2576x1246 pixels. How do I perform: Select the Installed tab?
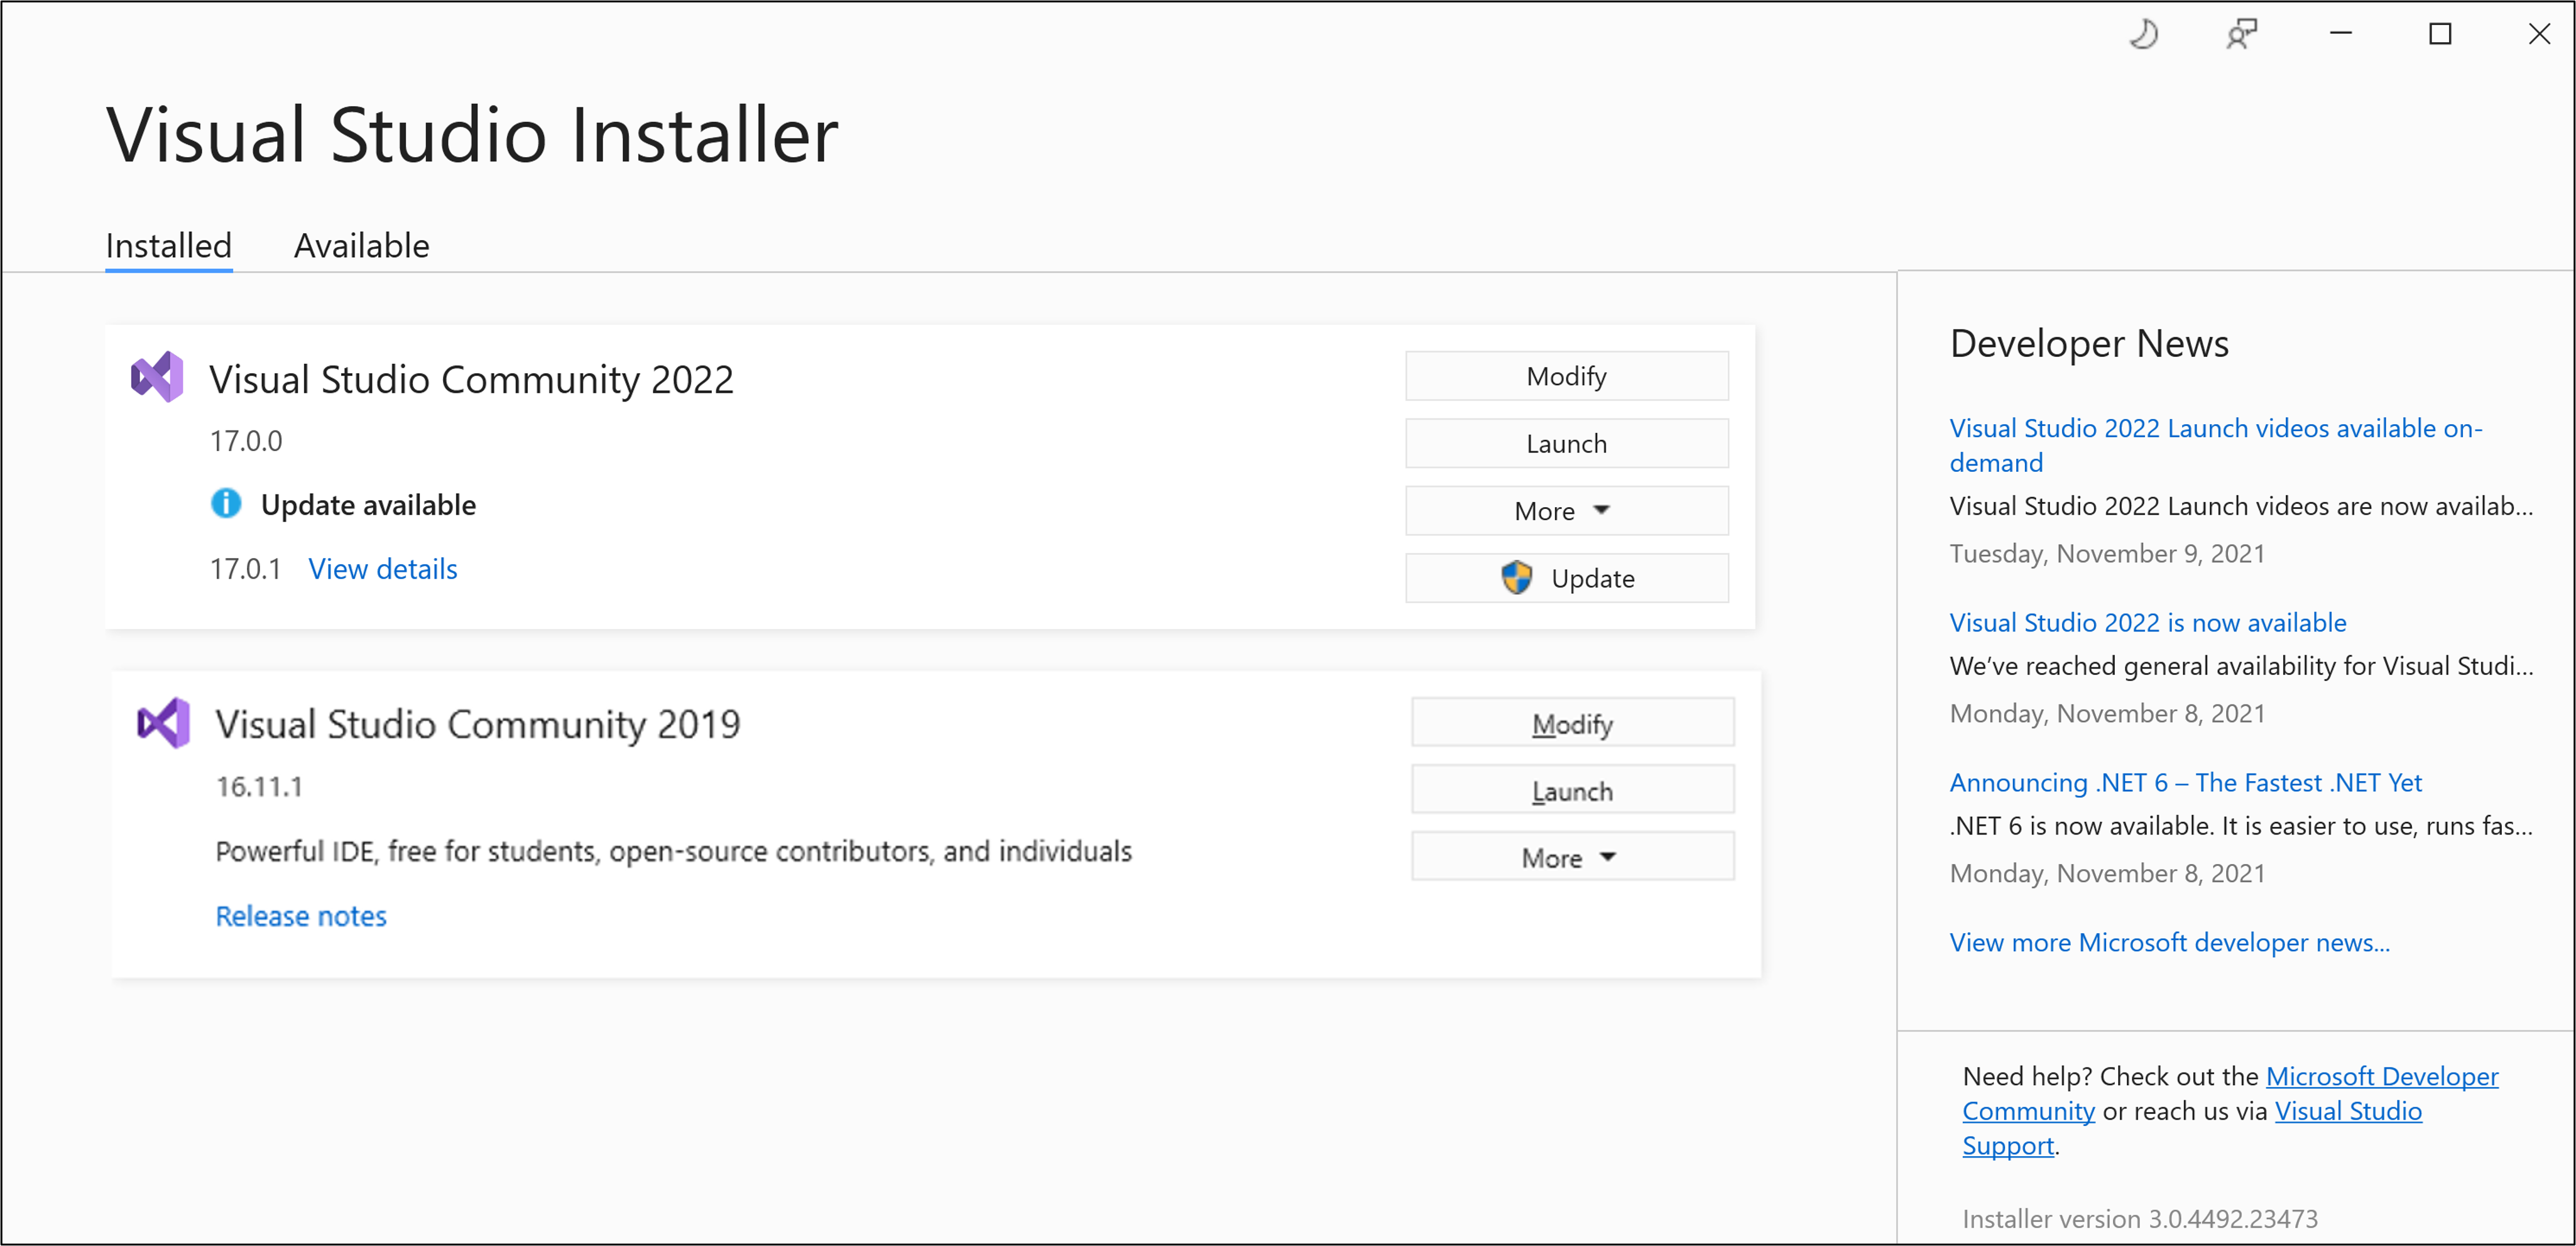(x=168, y=245)
